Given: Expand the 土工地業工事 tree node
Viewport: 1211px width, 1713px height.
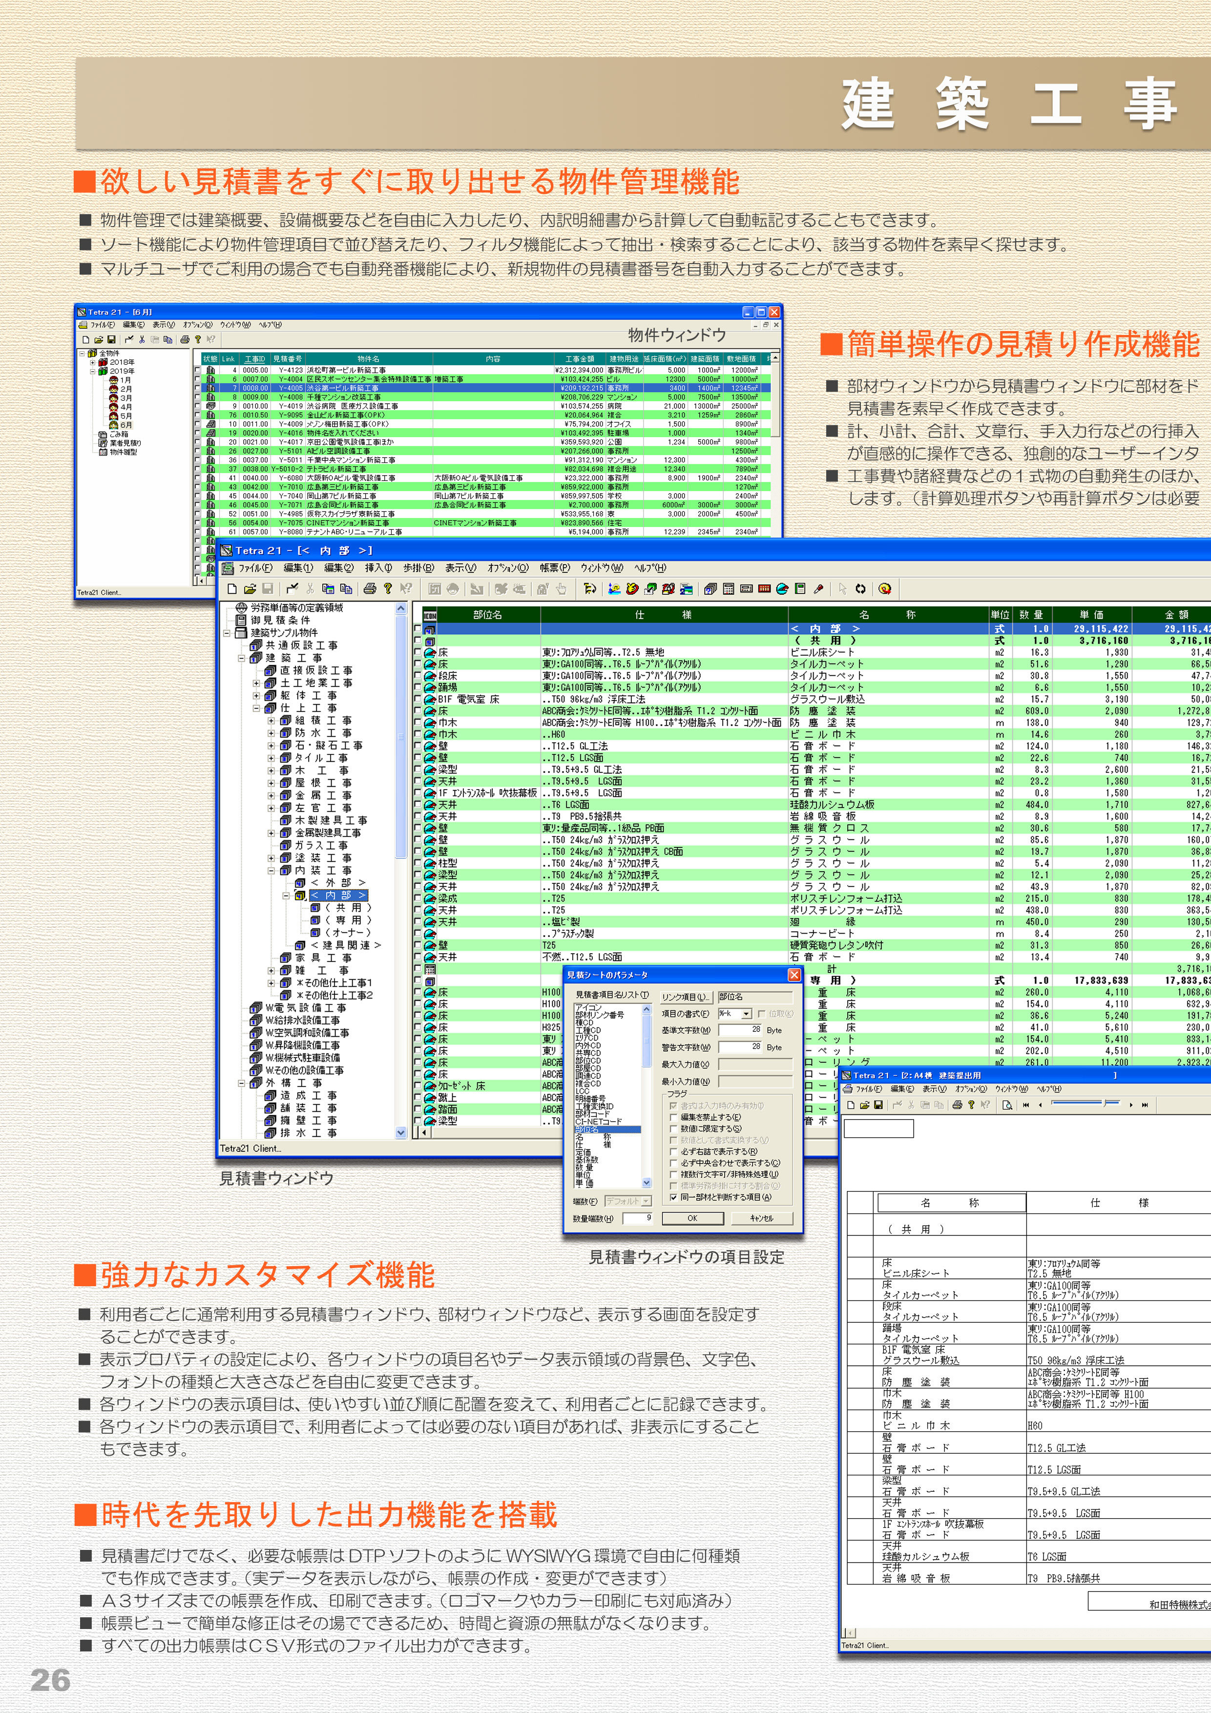Looking at the screenshot, I should pos(256,683).
